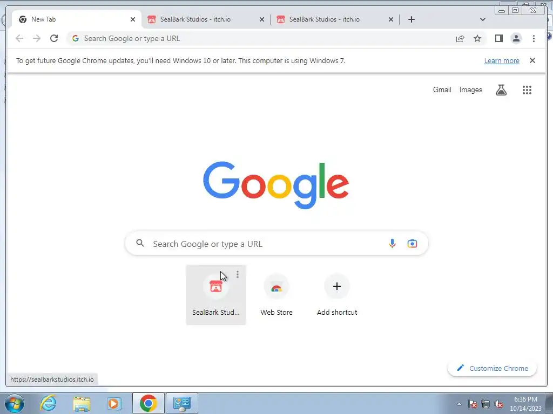Open the Web Store shortcut

point(276,294)
